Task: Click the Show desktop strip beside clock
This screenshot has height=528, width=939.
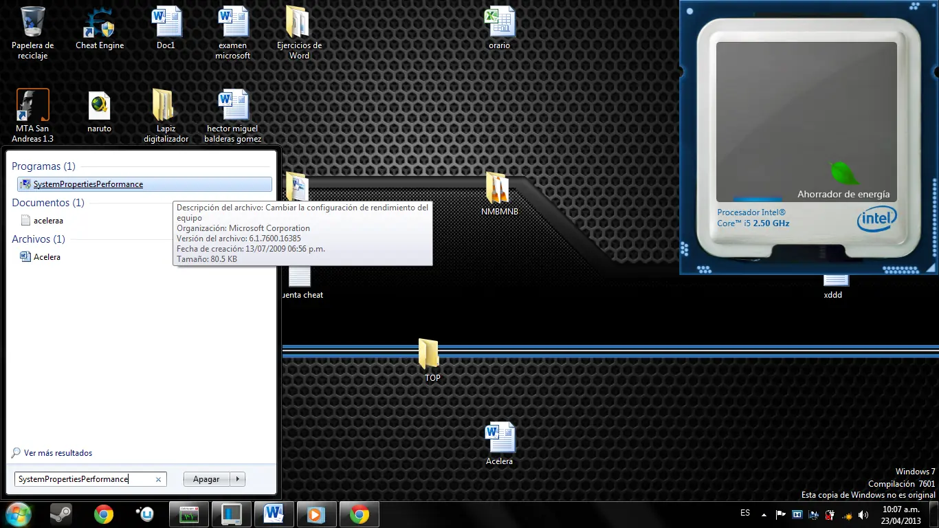Action: click(934, 514)
